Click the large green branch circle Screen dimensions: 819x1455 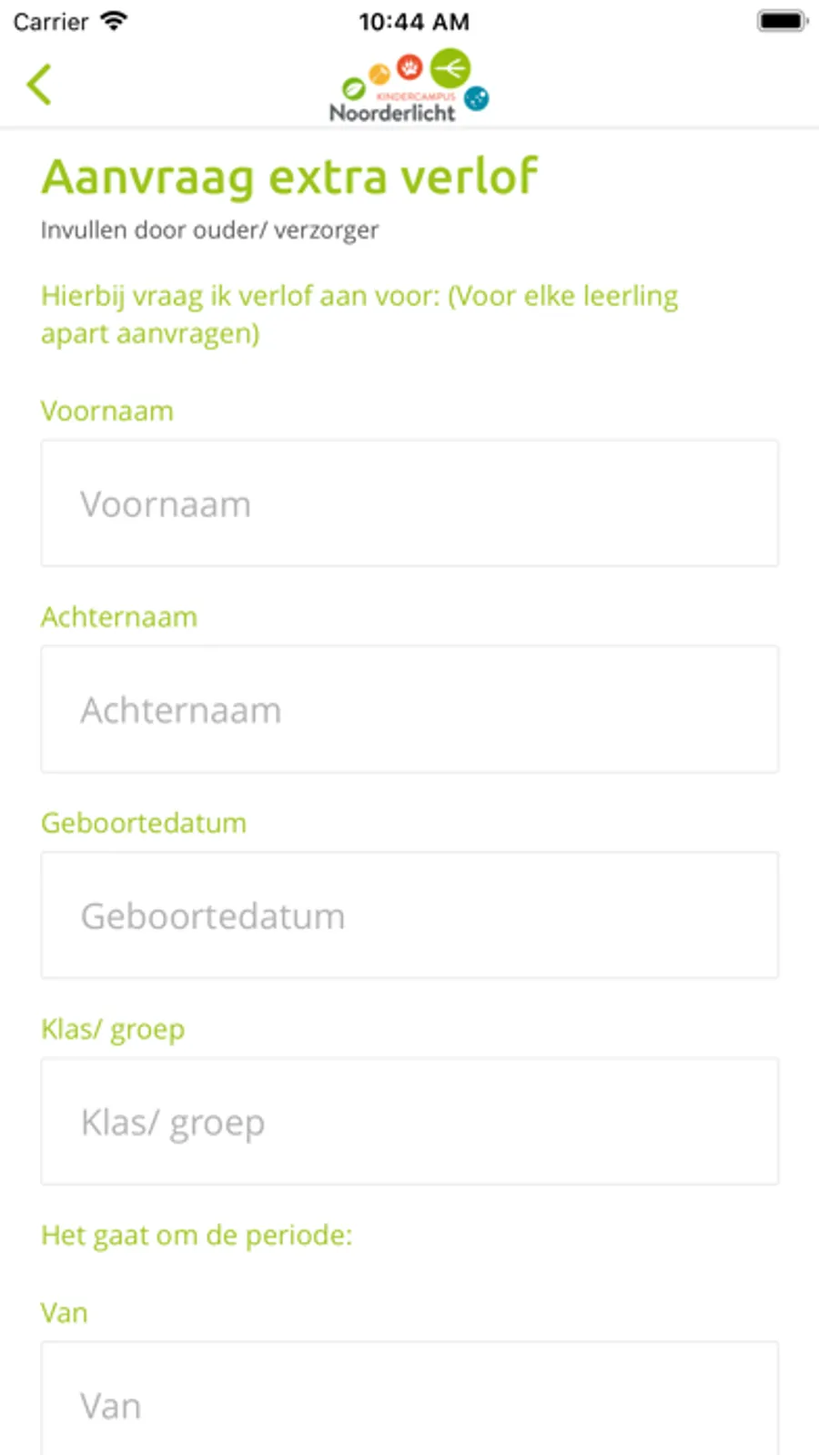(450, 67)
